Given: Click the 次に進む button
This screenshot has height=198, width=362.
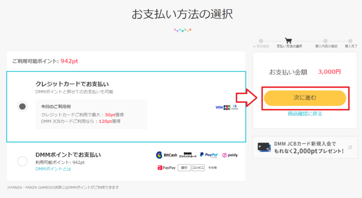Looking at the screenshot, I should pos(305,98).
